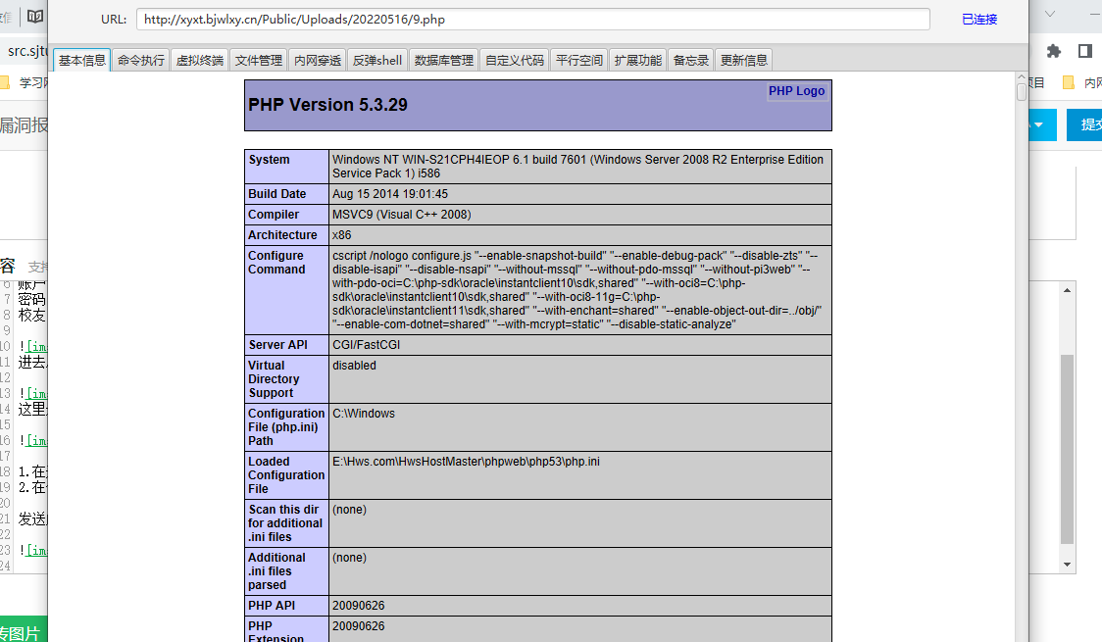Image resolution: width=1102 pixels, height=642 pixels.
Task: Click the 'Configure Command' row label
Action: [x=276, y=263]
